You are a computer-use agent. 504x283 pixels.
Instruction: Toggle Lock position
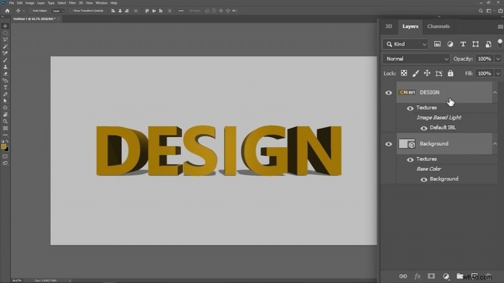427,73
